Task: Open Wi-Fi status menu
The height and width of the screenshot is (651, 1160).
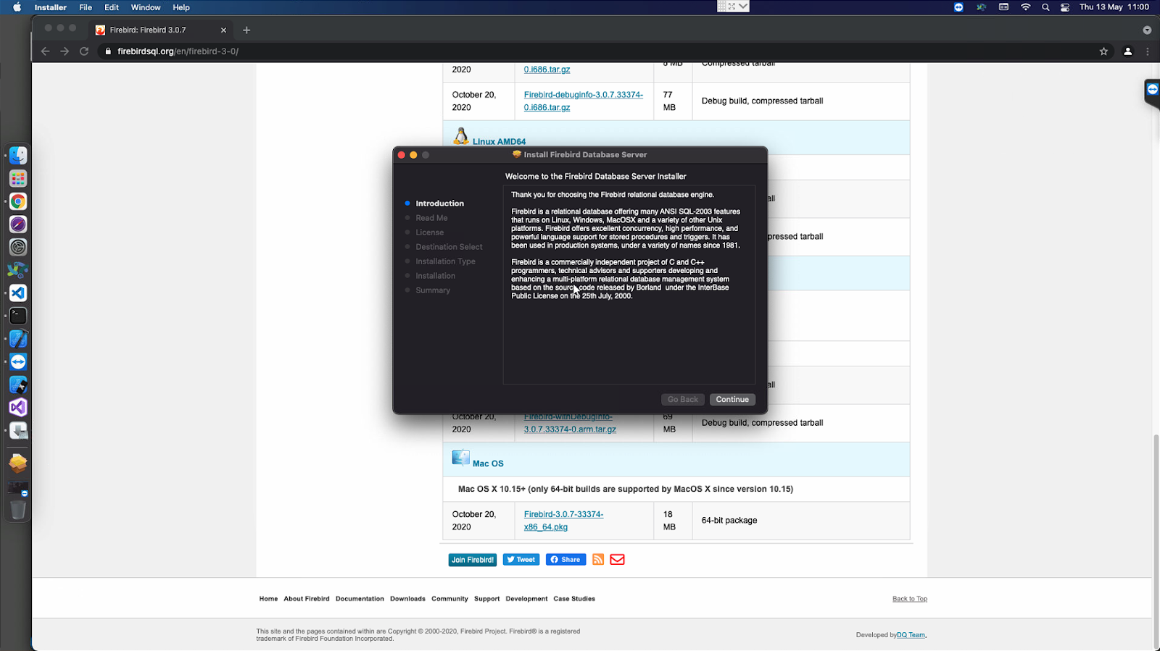Action: tap(1025, 7)
